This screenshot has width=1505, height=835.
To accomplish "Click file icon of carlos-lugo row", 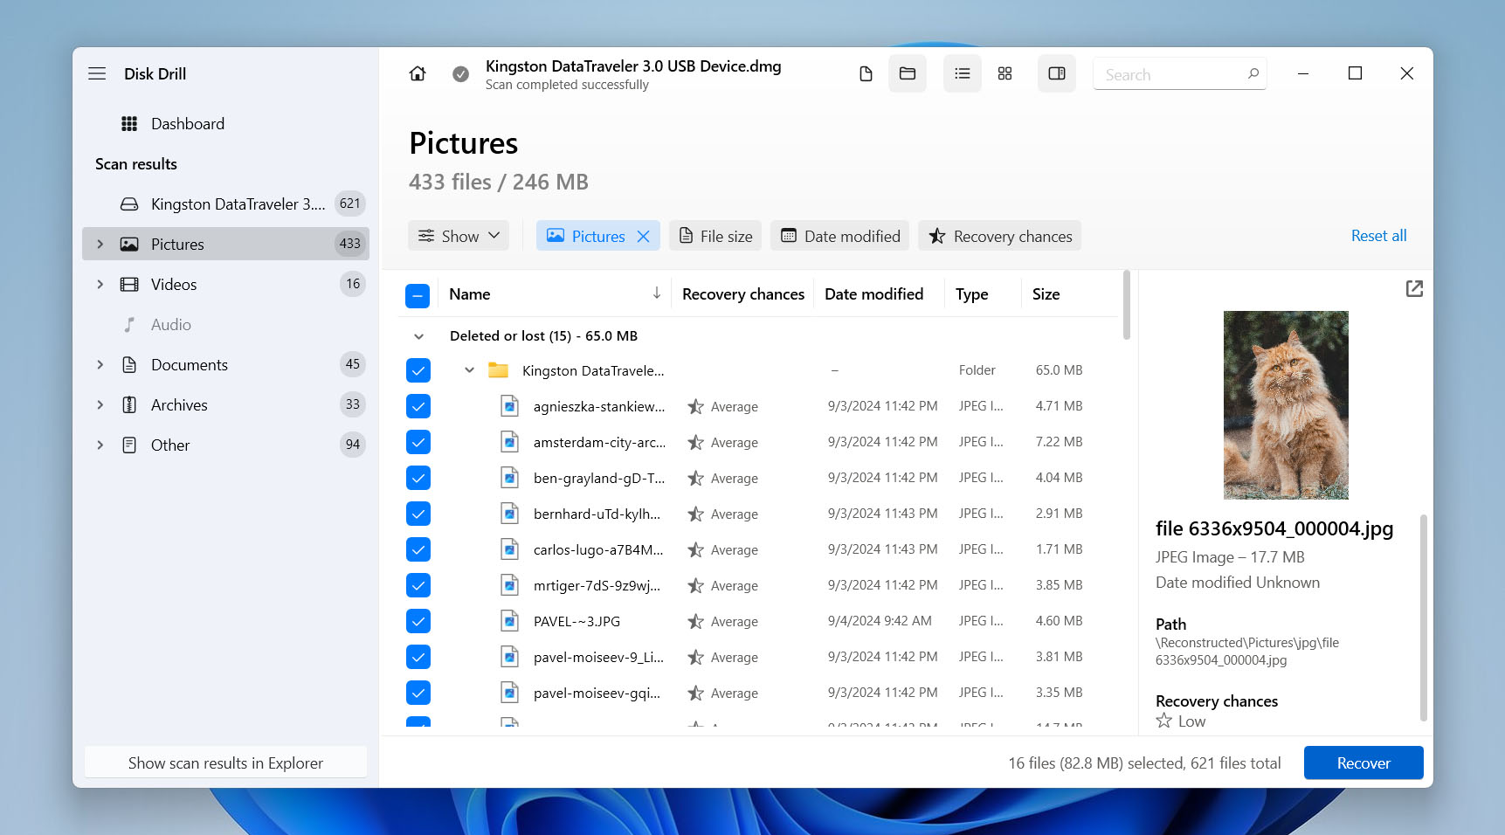I will [x=509, y=549].
